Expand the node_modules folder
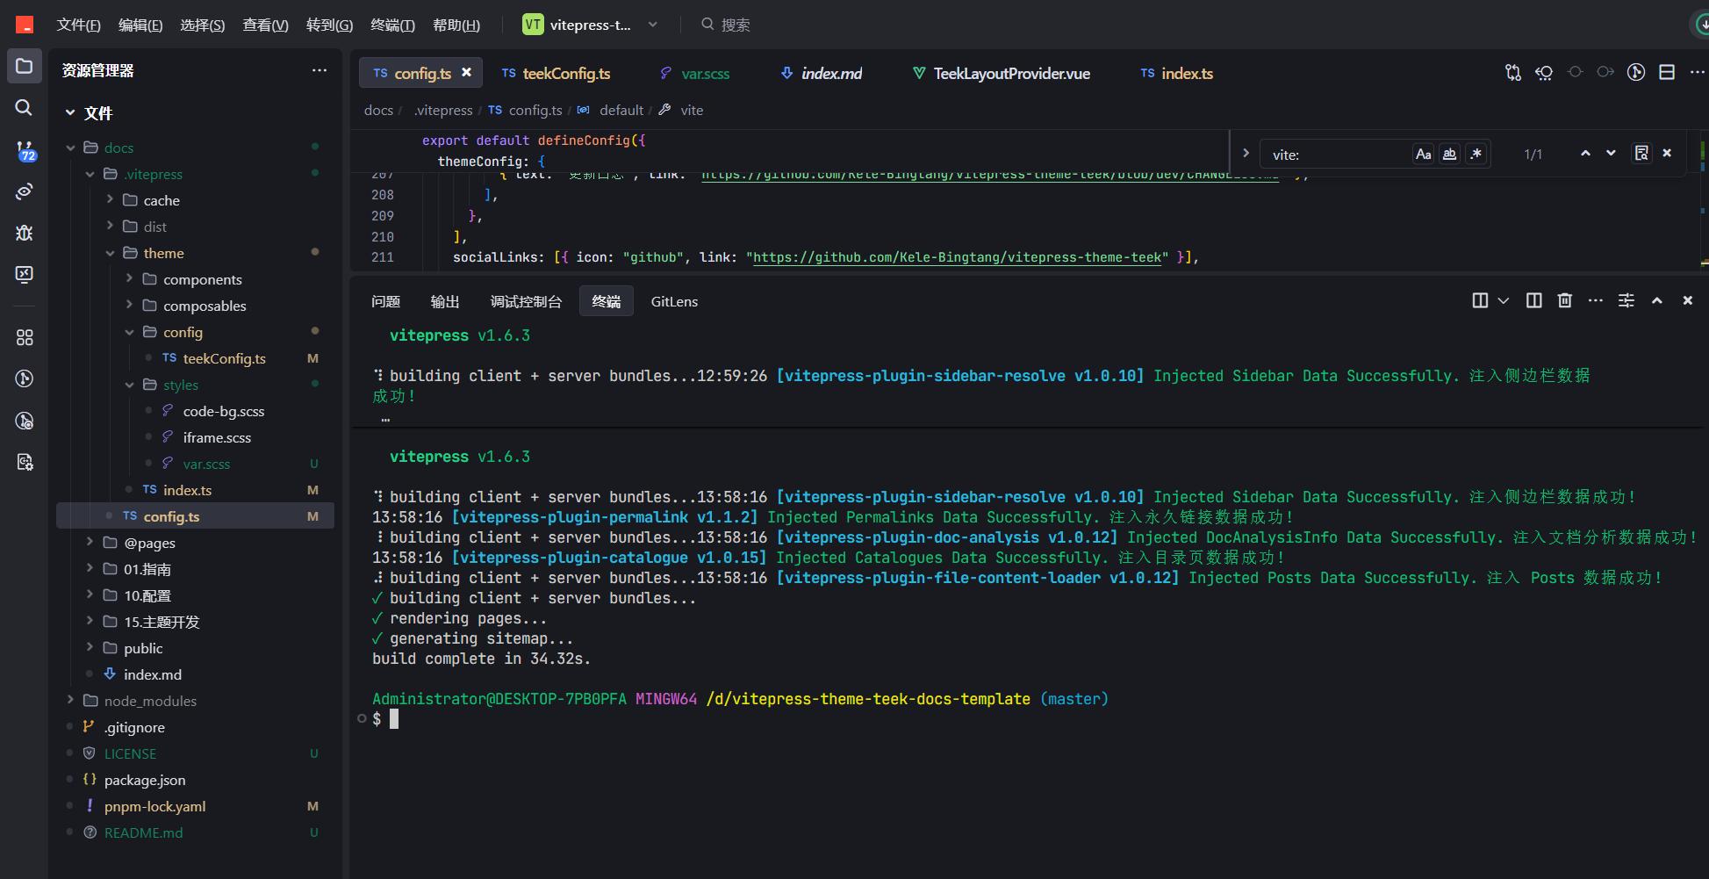The width and height of the screenshot is (1709, 879). pos(70,701)
